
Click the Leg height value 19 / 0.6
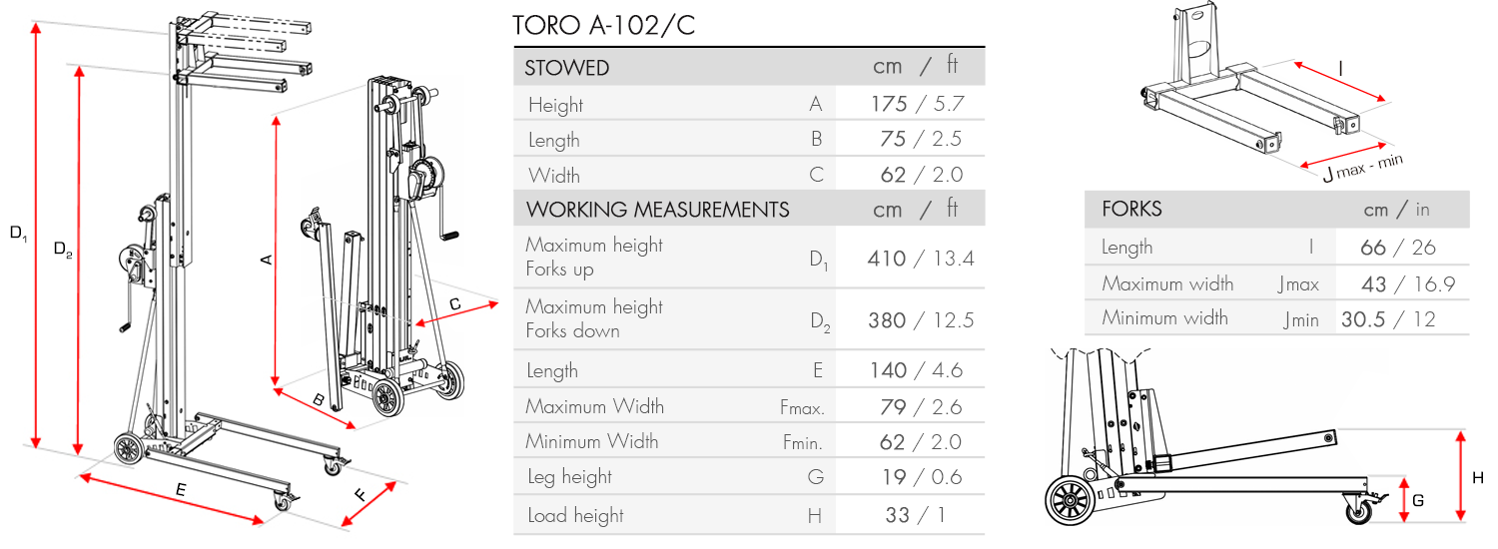pyautogui.click(x=922, y=477)
